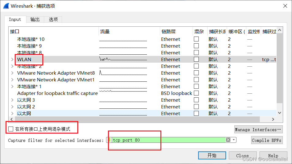Sort by the 缓冲区 column header

(x=236, y=32)
